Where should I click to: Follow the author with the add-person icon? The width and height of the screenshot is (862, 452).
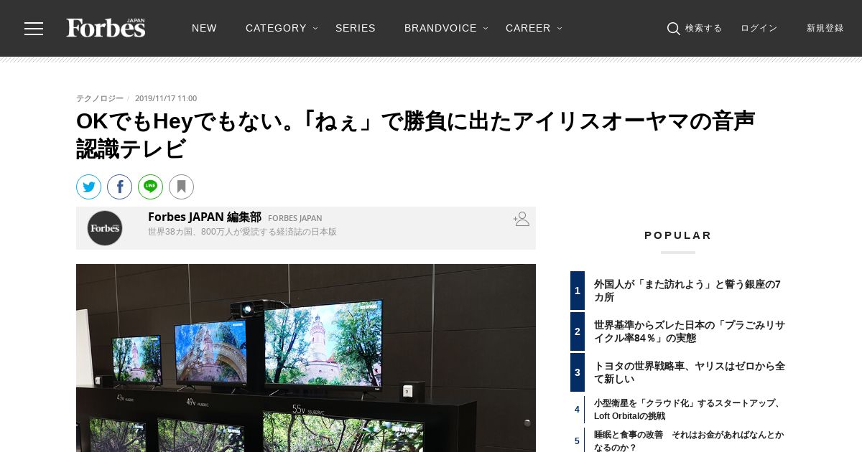click(522, 219)
